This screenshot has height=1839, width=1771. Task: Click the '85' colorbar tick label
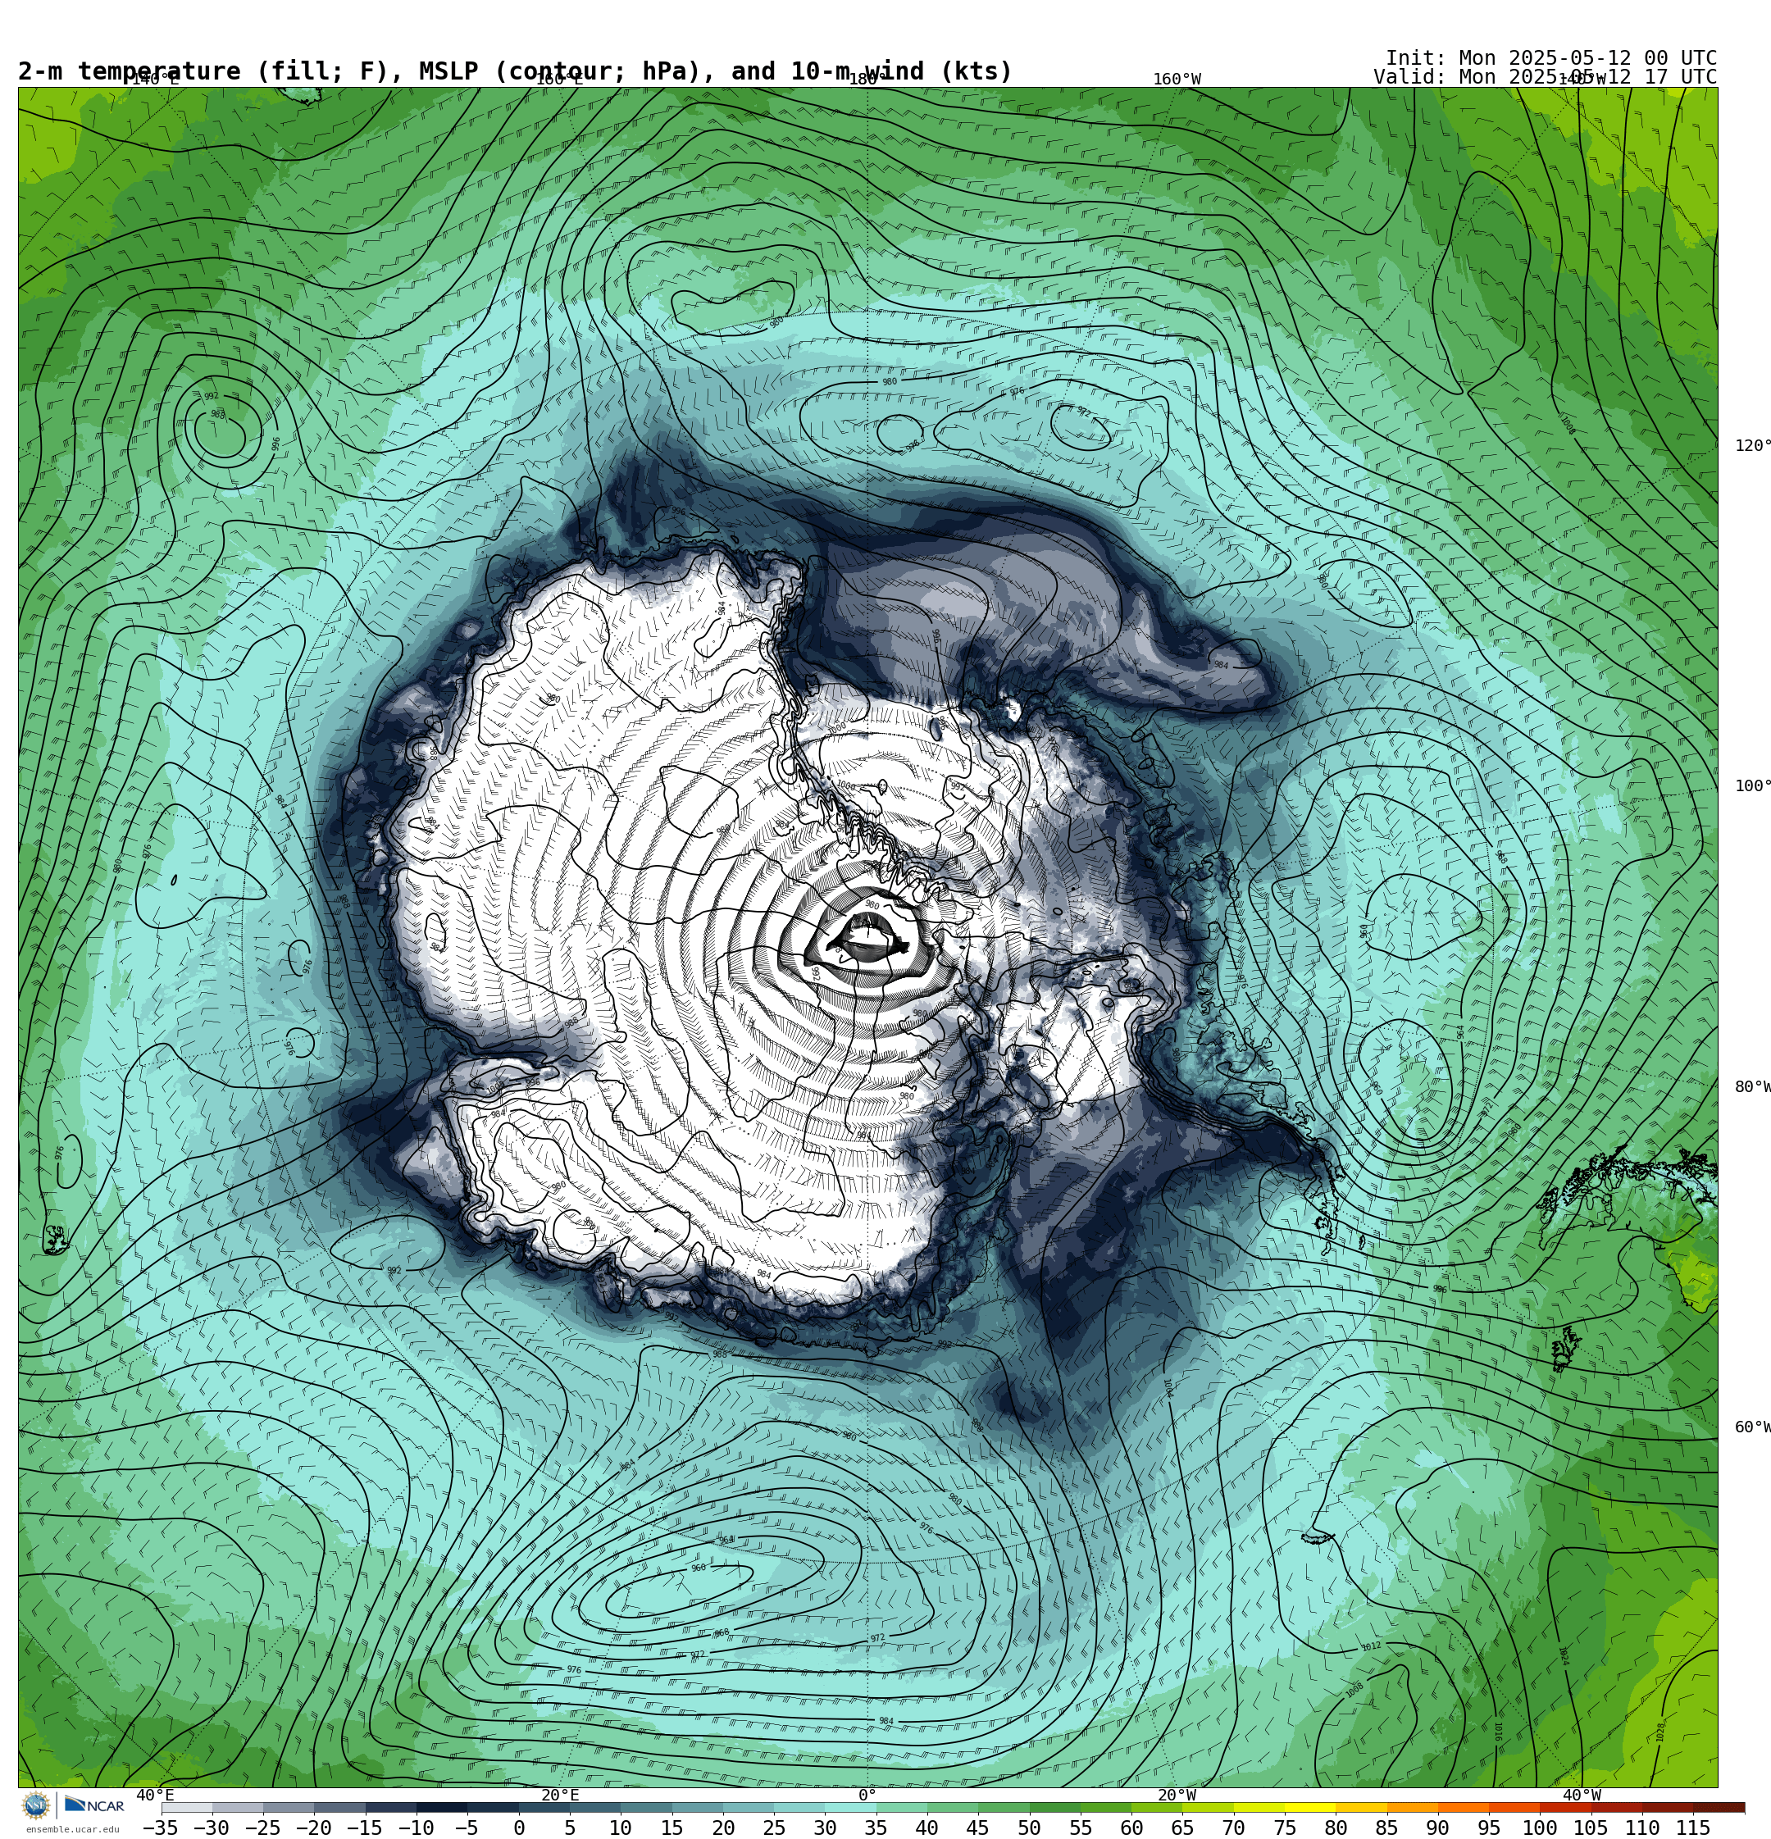1387,1828
